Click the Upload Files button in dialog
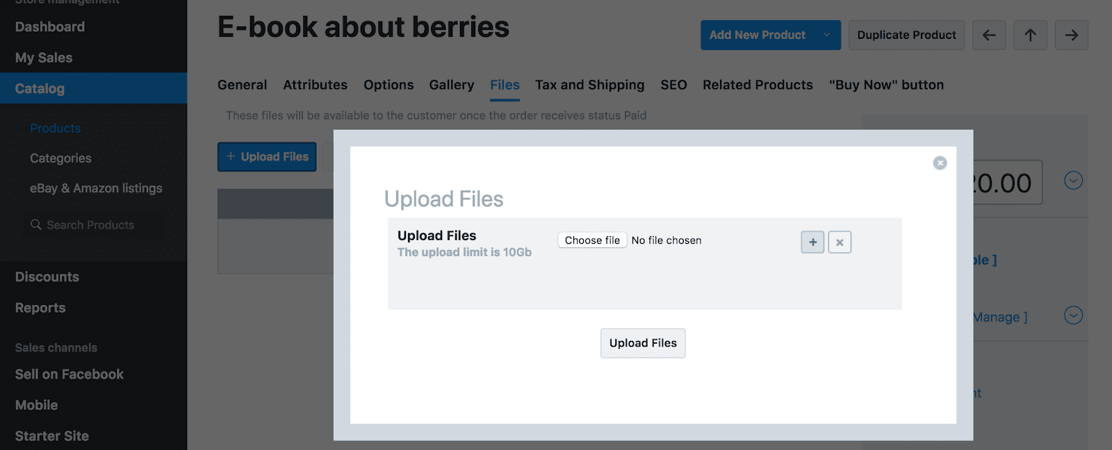The height and width of the screenshot is (450, 1112). pyautogui.click(x=643, y=343)
